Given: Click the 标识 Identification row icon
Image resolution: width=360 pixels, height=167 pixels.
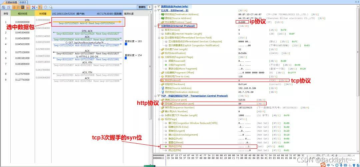Looking at the screenshot, I should pos(163,53).
